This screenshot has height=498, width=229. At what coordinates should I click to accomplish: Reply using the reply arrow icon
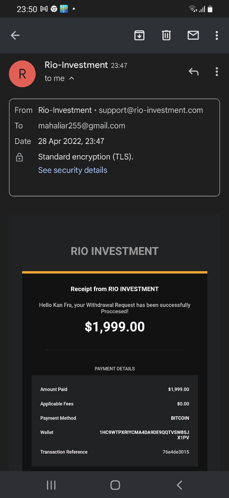click(193, 72)
